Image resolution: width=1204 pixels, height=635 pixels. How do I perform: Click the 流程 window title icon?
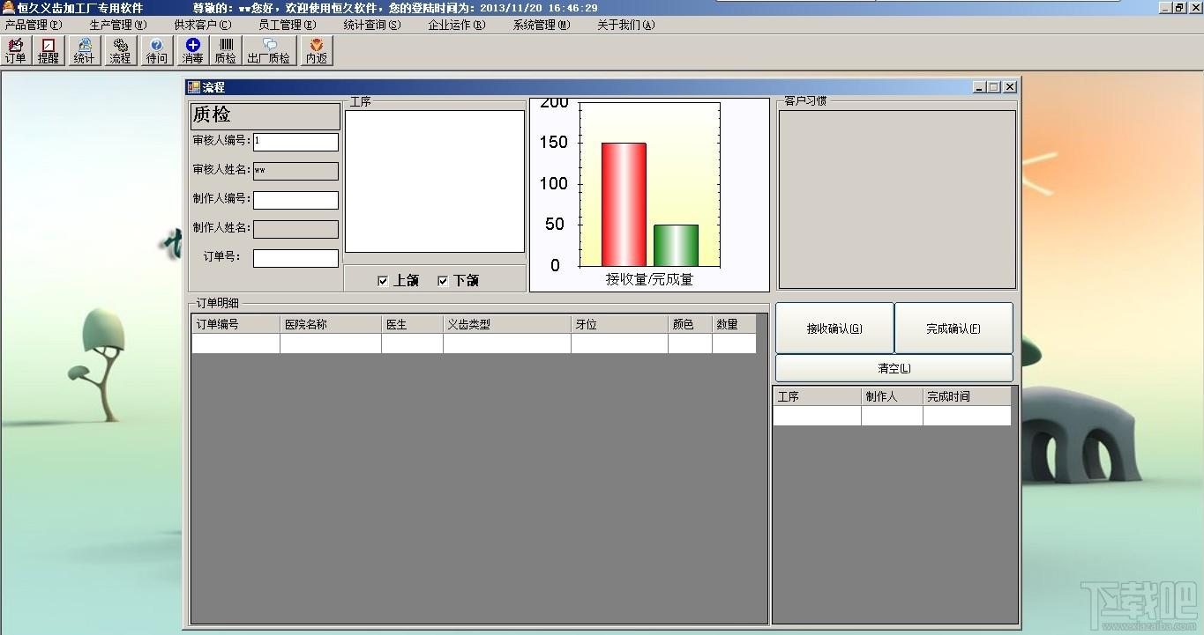[194, 87]
